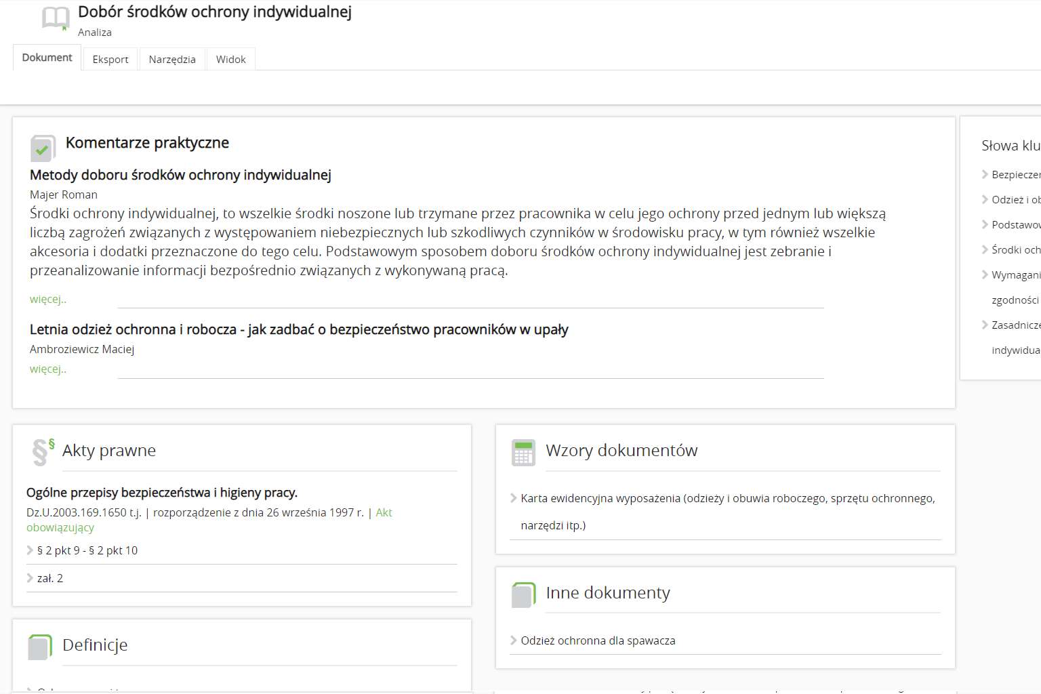Click chevron beside § 2 pkt 9 entry
This screenshot has height=694, width=1041.
click(30, 550)
